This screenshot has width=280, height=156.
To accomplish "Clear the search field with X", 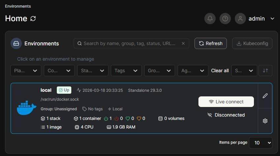I will click(183, 43).
